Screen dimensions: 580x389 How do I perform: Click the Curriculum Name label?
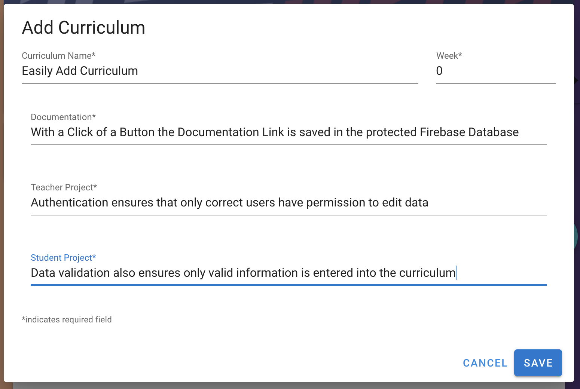click(x=58, y=55)
